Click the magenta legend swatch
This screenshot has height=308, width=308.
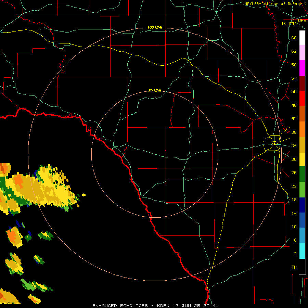(302, 68)
